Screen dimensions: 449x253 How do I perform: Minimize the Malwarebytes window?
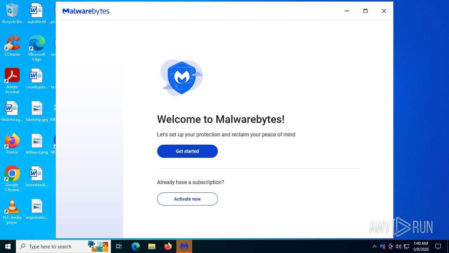347,11
